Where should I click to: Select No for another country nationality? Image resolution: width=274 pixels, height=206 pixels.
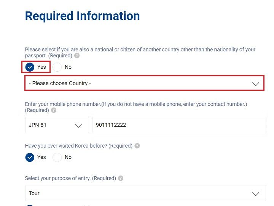click(x=57, y=67)
